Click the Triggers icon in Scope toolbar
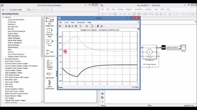Screen dimensions: 197x110 [98, 26]
